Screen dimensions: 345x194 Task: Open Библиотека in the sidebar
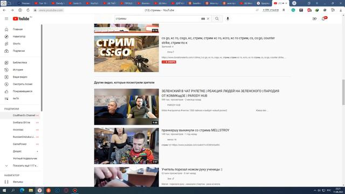point(20,63)
